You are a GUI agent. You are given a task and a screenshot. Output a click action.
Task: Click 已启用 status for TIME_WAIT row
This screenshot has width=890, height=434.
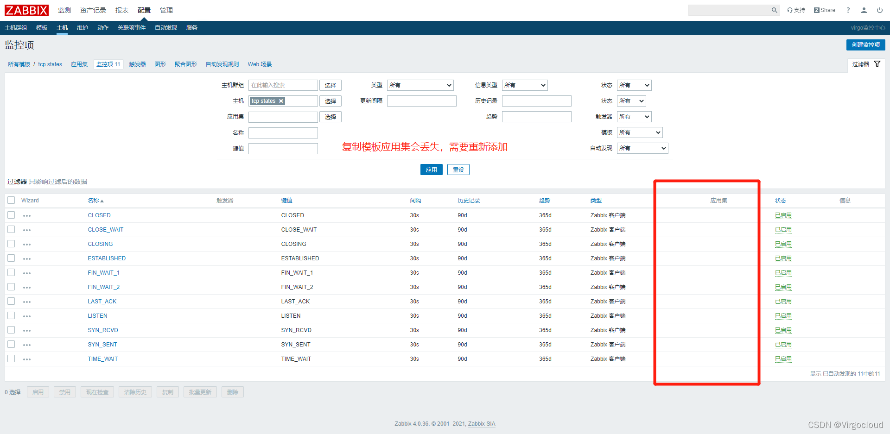(783, 359)
